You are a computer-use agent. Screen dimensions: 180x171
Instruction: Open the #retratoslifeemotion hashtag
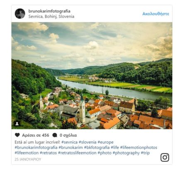(x=77, y=153)
